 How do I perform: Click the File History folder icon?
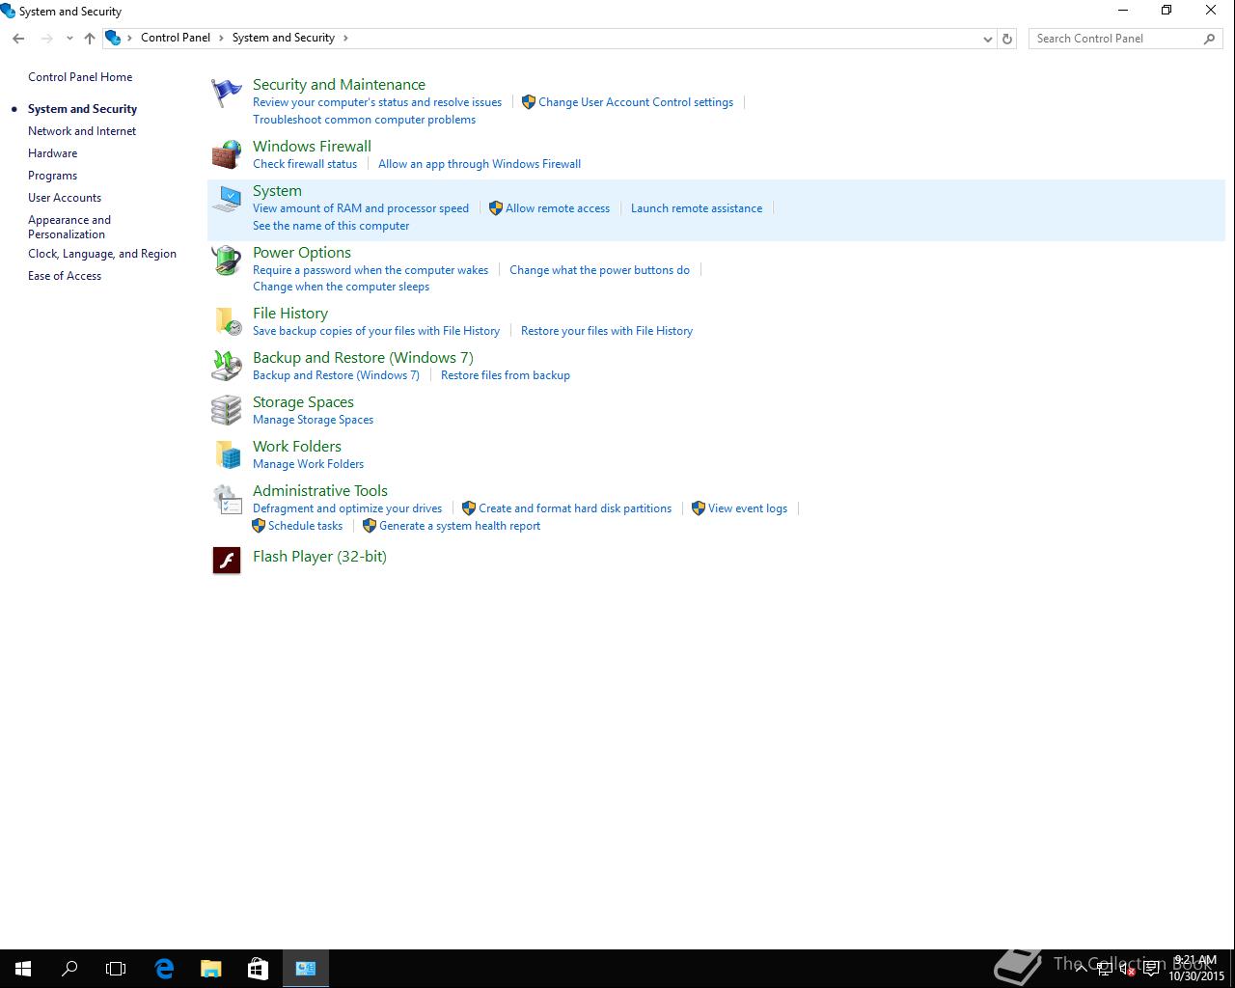[227, 321]
